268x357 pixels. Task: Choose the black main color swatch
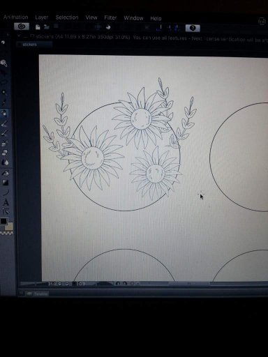point(3,221)
